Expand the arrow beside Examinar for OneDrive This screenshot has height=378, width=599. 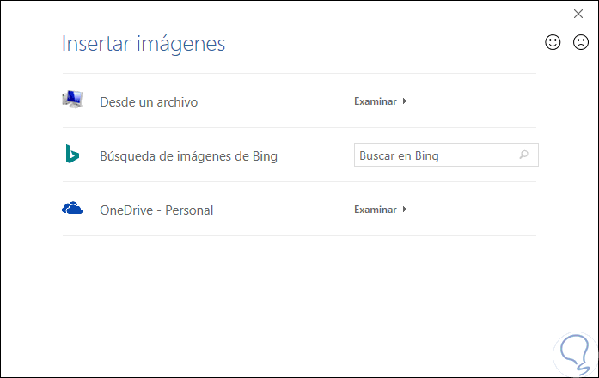coord(405,210)
